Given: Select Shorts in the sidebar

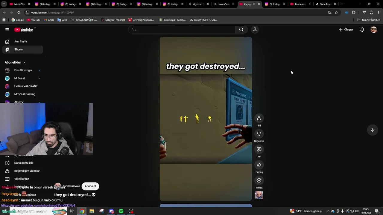Looking at the screenshot, I should coord(23,49).
